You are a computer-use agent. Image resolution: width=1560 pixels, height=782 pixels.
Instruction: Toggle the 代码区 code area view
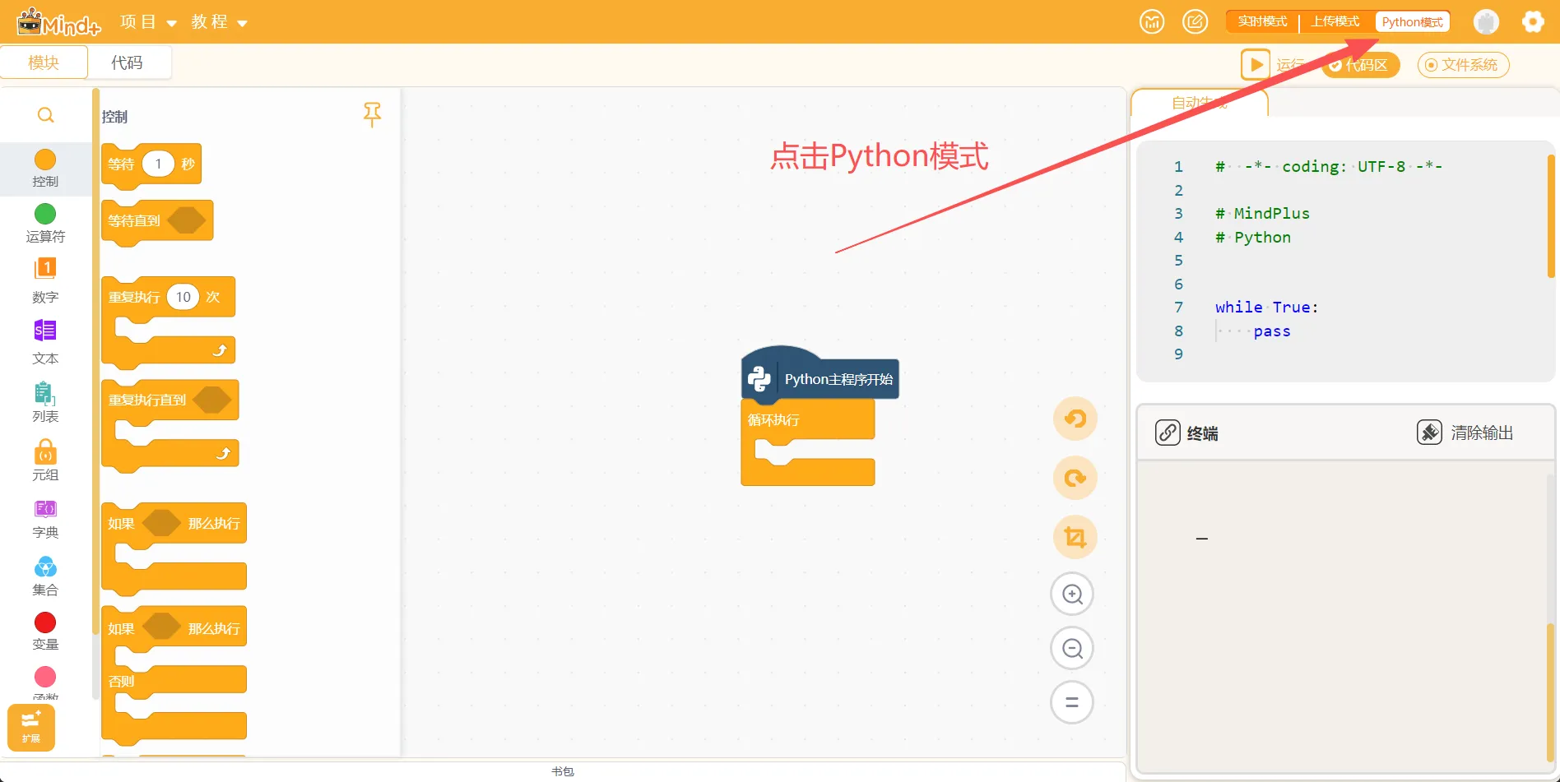click(x=1361, y=65)
